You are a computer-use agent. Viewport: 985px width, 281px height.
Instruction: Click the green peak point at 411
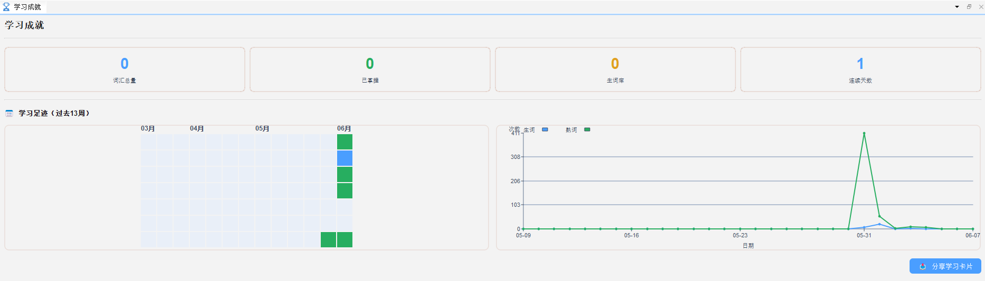tap(864, 133)
